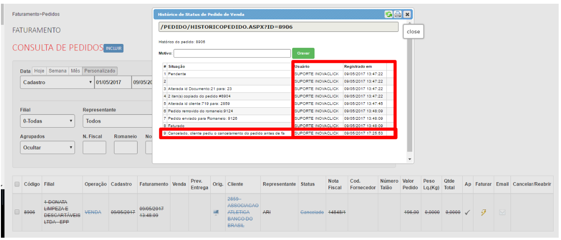
Task: Click the printer icon in dialog header
Action: point(397,14)
